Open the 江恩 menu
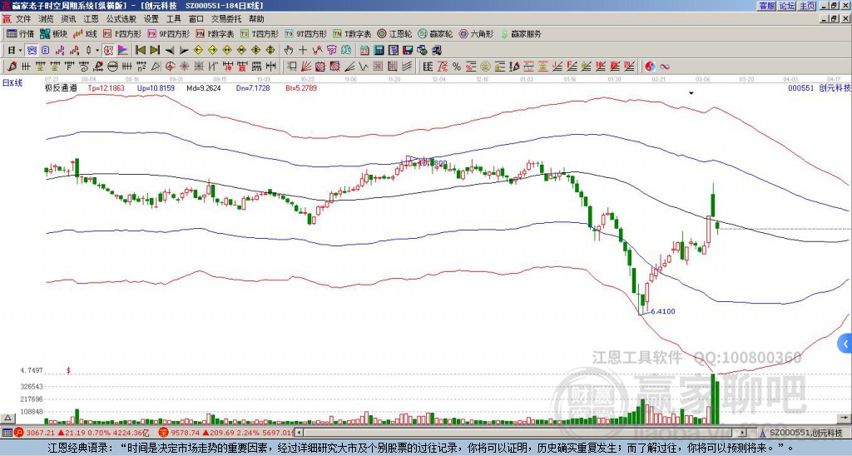This screenshot has height=456, width=852. [x=92, y=19]
